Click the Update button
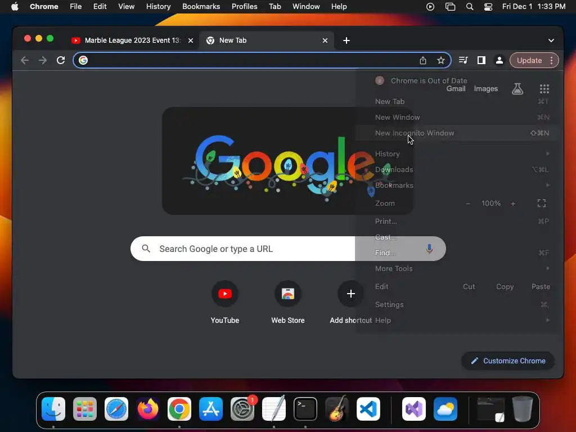The width and height of the screenshot is (576, 432). [529, 60]
